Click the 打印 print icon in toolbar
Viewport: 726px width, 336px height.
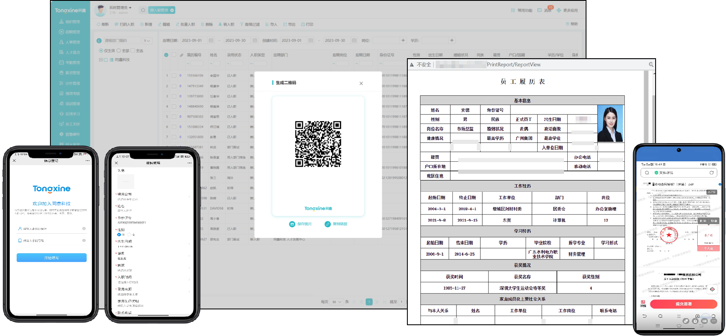tap(303, 25)
